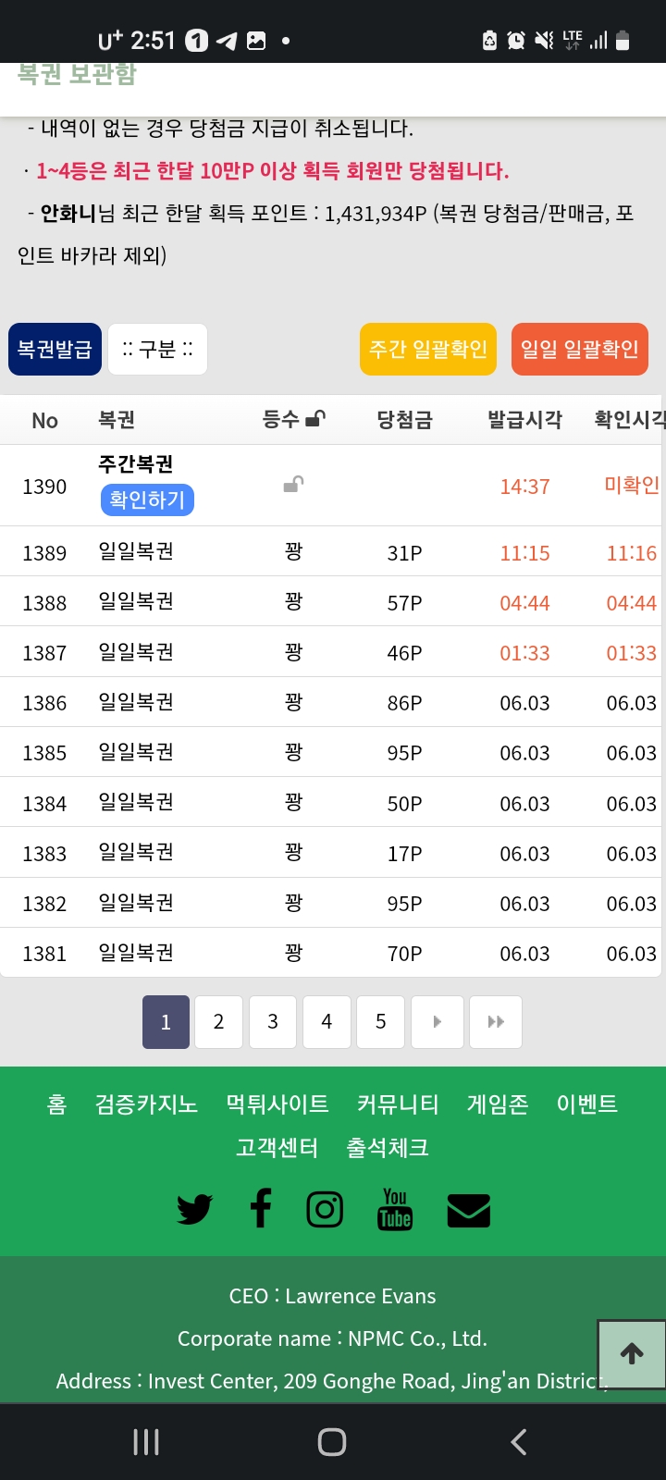Open the YouTube social link
This screenshot has height=1480, width=666.
click(x=395, y=1209)
